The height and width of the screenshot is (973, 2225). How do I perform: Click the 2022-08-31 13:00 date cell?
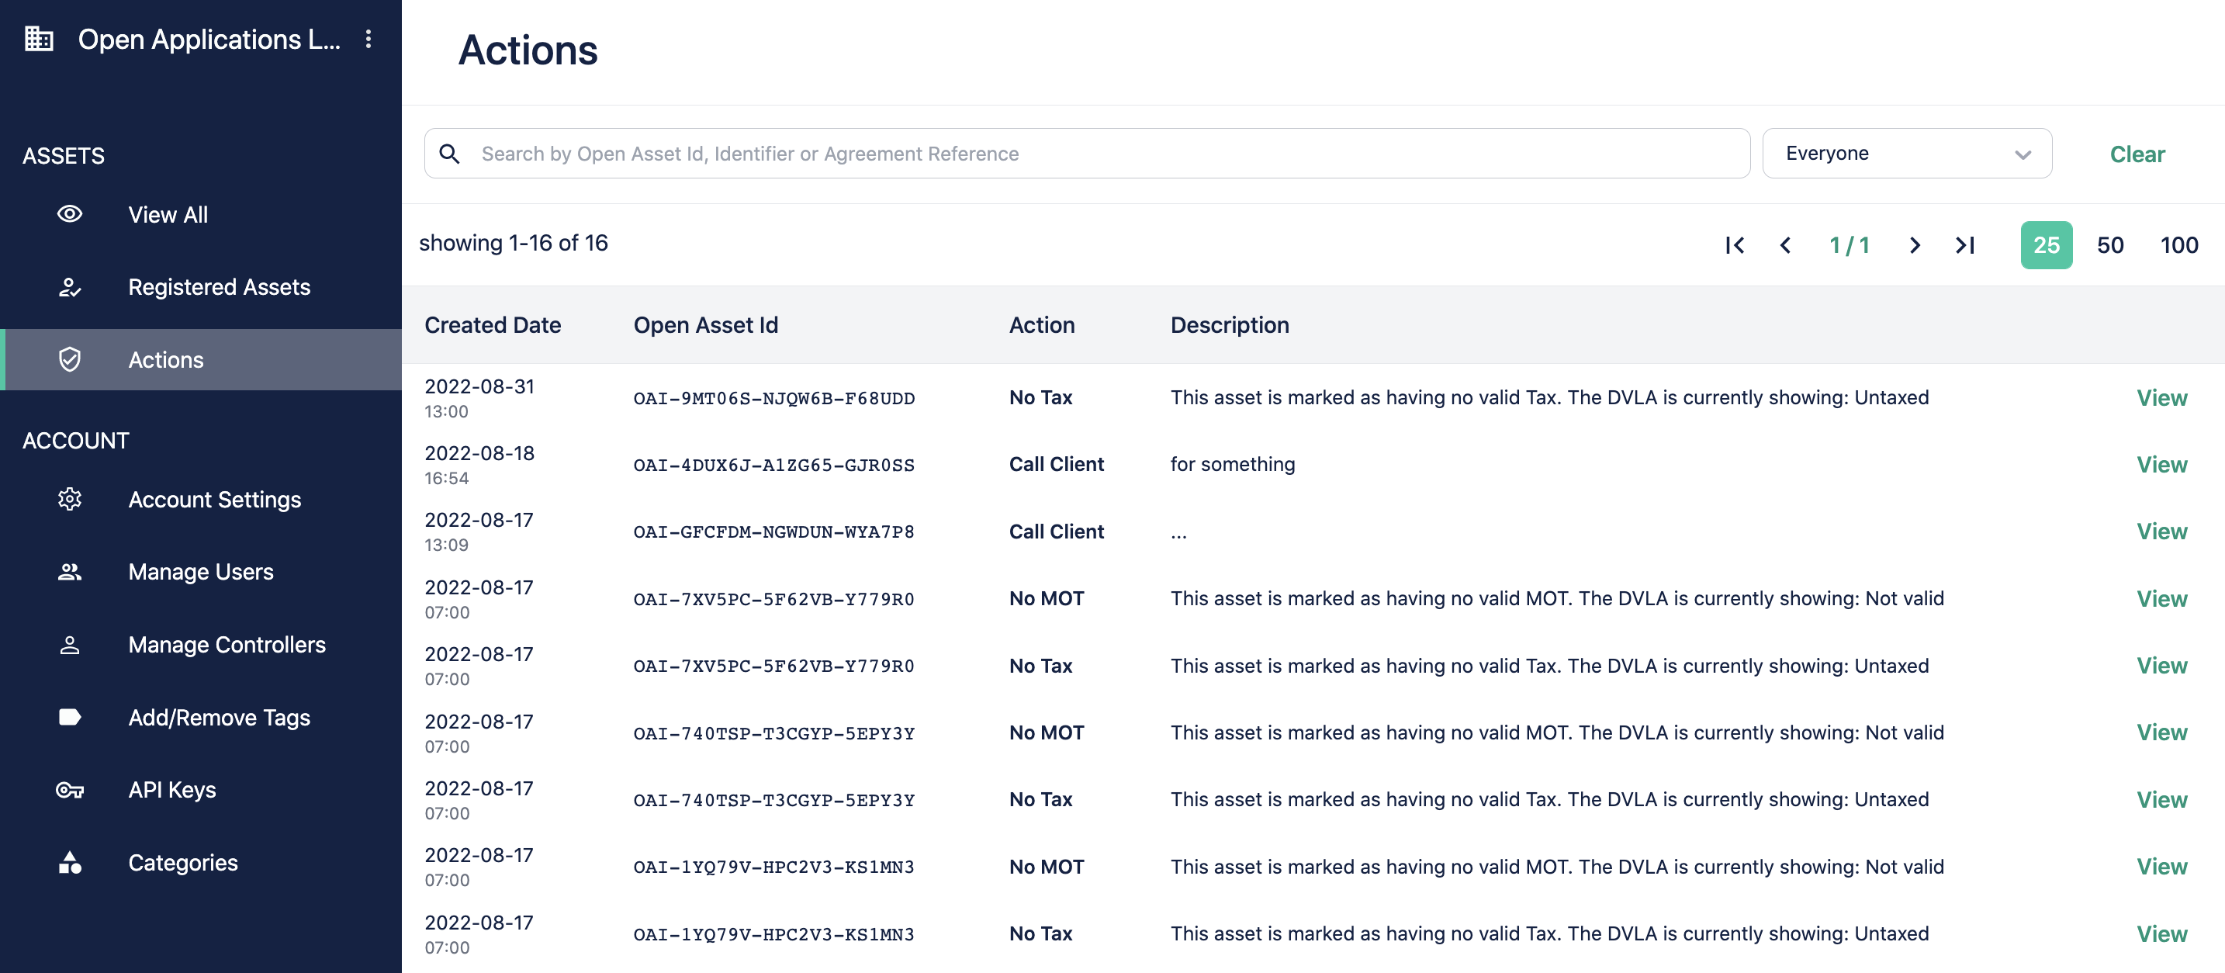[479, 398]
